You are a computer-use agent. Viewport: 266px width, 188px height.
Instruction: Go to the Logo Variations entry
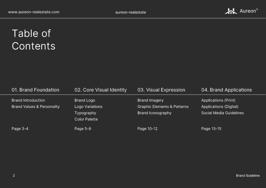88,107
